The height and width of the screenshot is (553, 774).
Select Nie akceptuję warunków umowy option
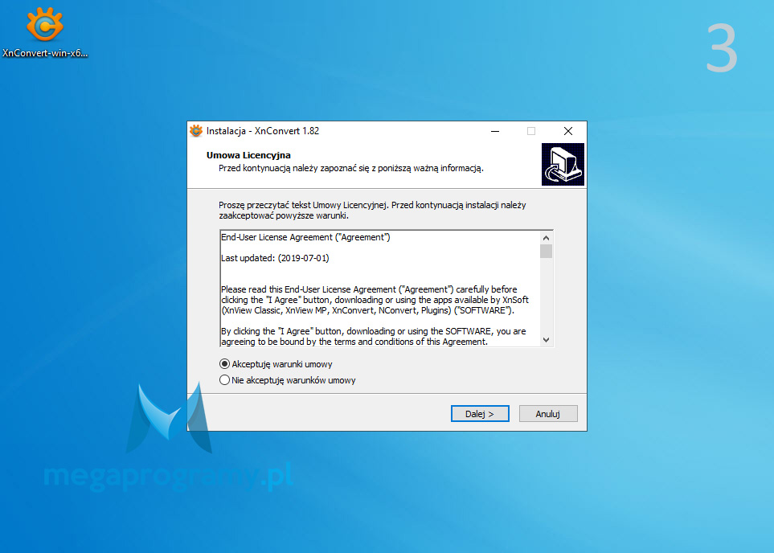(287, 380)
